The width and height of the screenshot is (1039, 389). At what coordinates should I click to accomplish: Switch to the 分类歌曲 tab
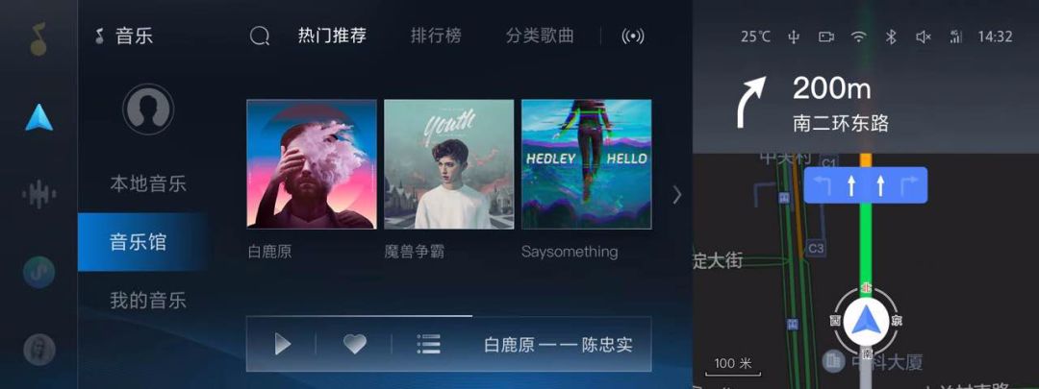[540, 36]
